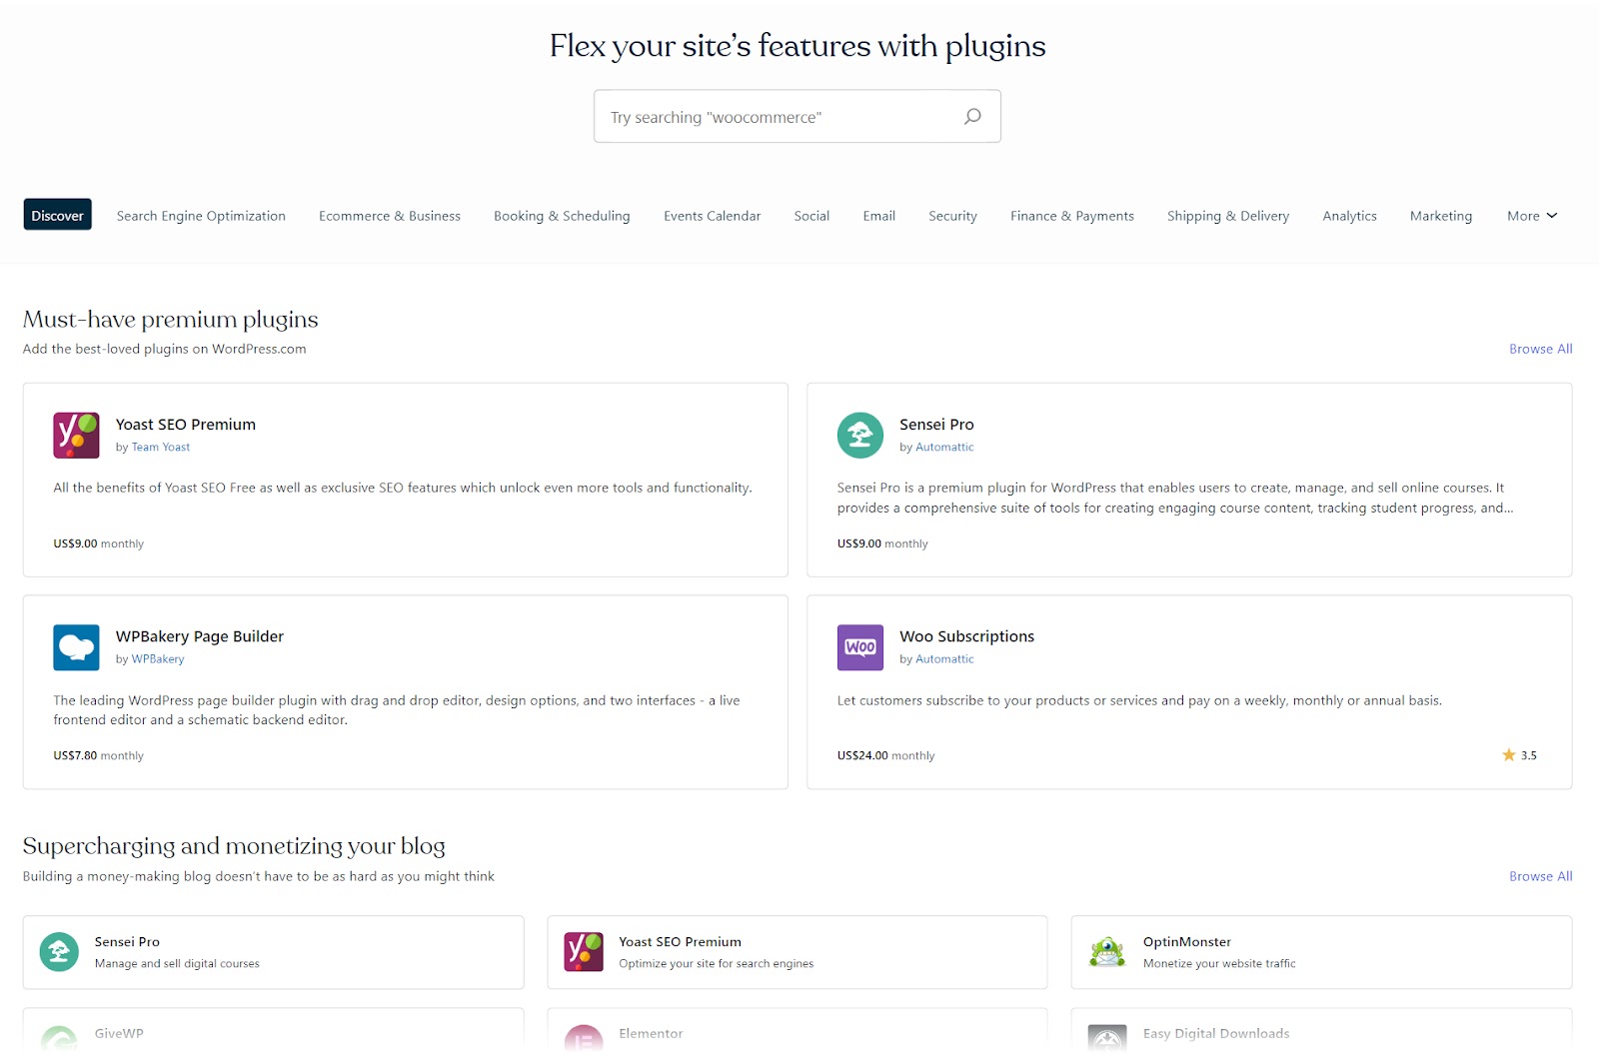Switch to Ecommerce & Business category
The height and width of the screenshot is (1060, 1599).
tap(390, 216)
